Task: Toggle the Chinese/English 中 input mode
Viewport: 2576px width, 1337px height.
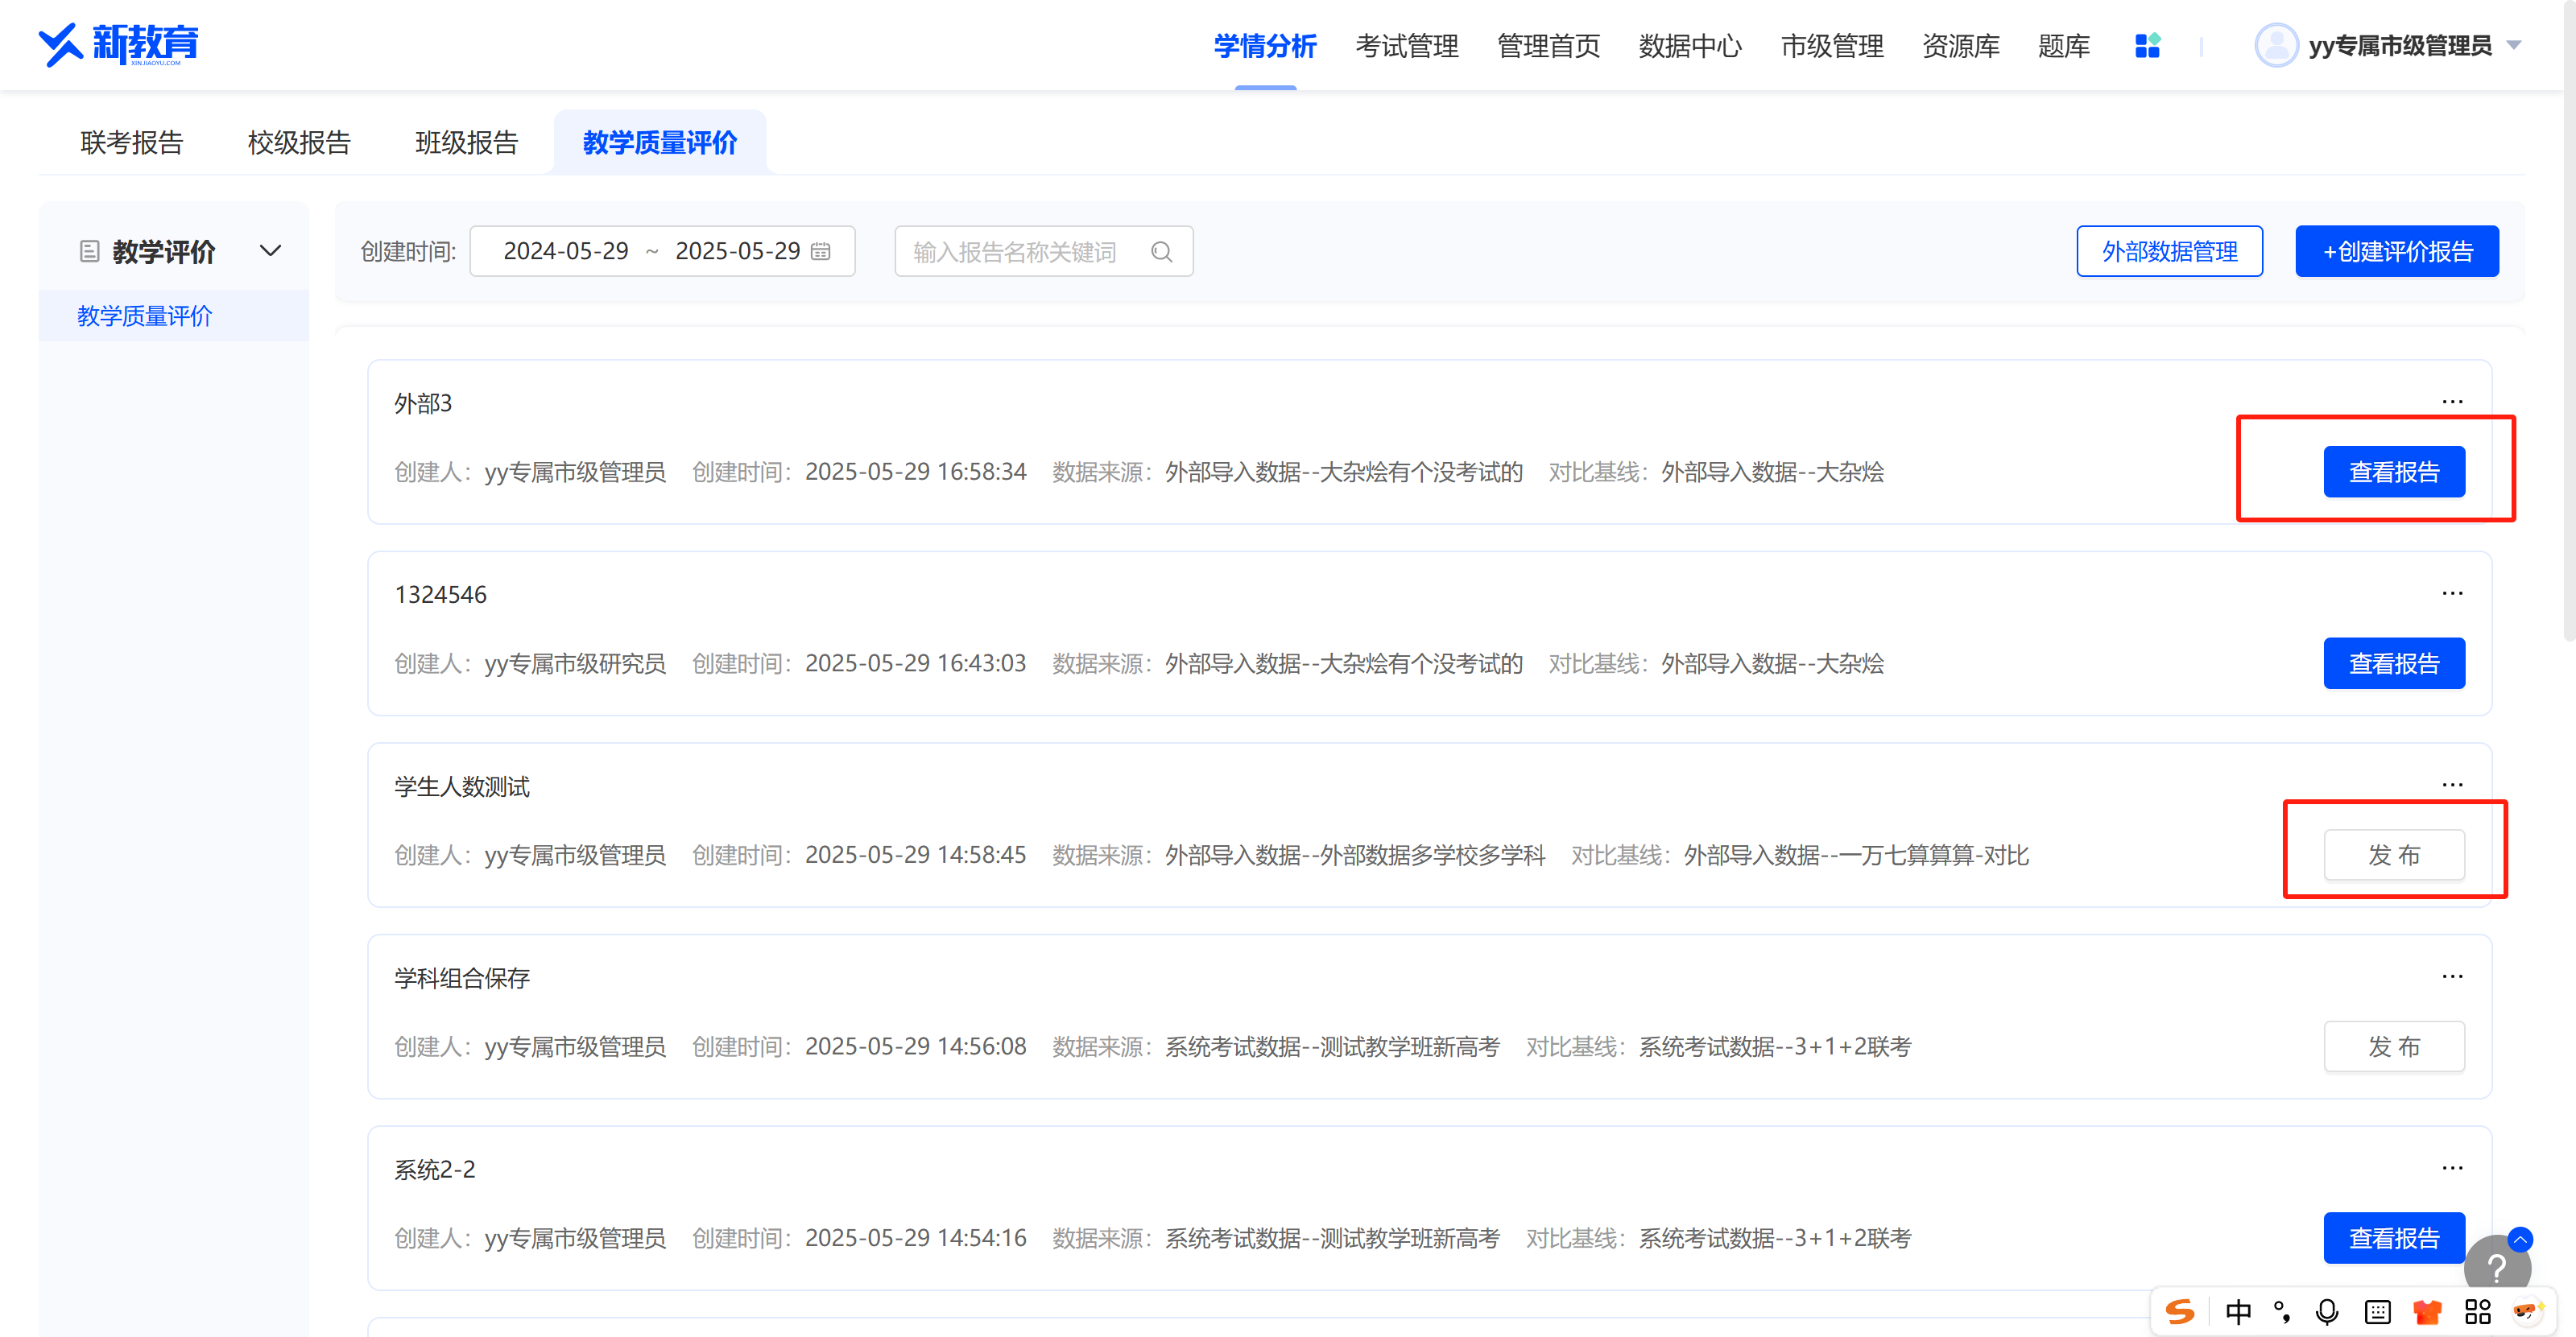Action: point(2238,1311)
